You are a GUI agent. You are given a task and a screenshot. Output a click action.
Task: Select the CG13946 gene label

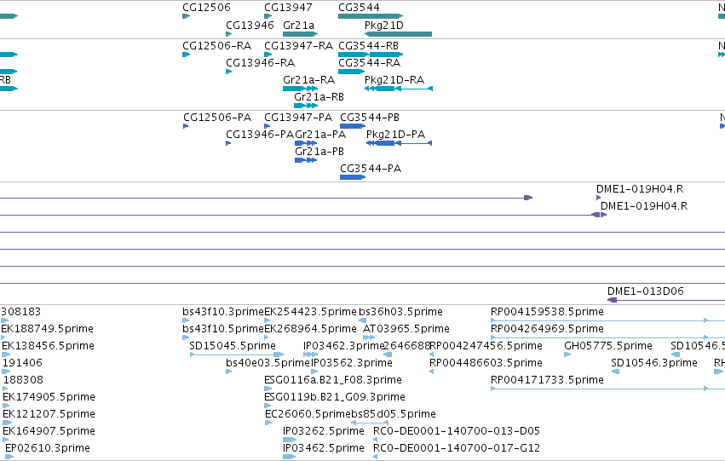click(x=250, y=25)
